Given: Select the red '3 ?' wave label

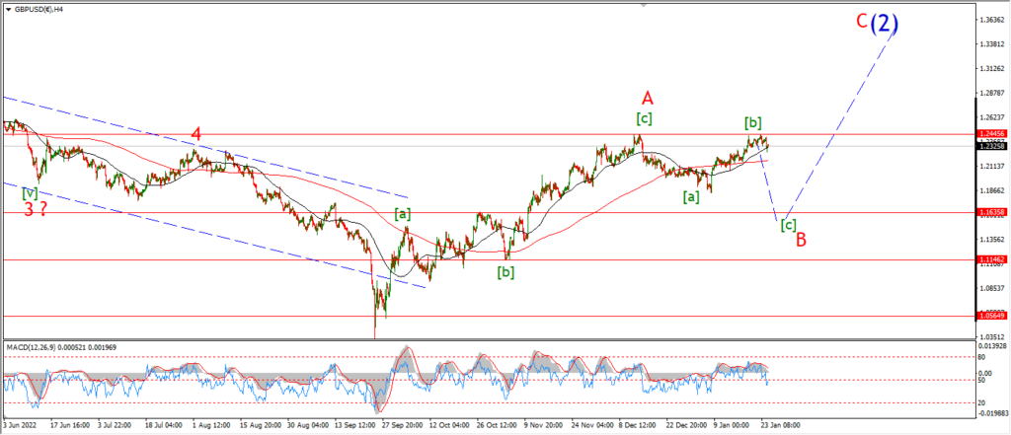Looking at the screenshot, I should (35, 209).
